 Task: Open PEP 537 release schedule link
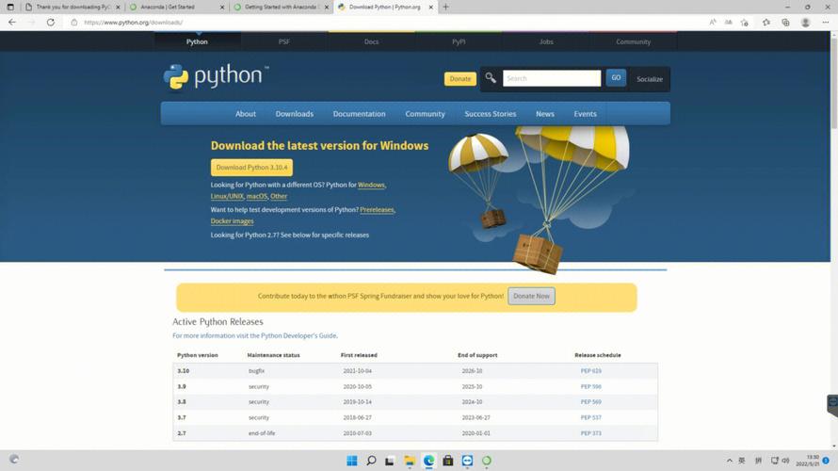[x=590, y=417]
